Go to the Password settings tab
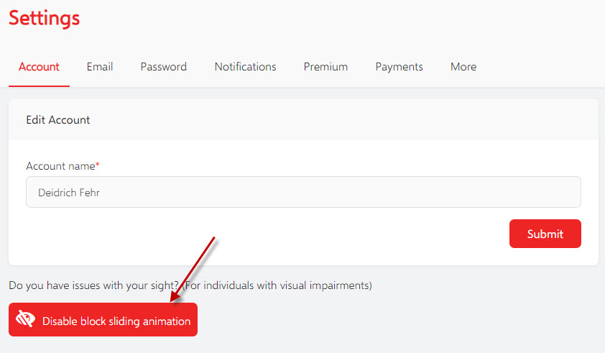 click(x=164, y=67)
